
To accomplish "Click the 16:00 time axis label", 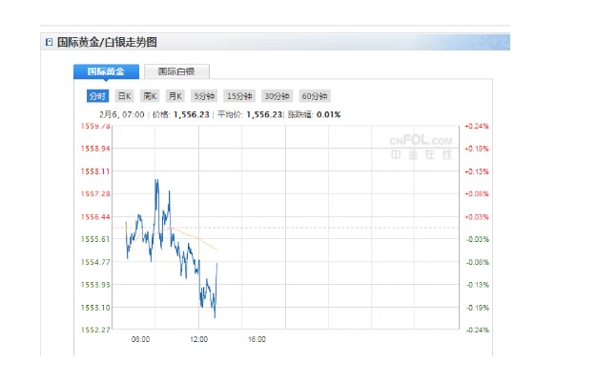I will 257,339.
